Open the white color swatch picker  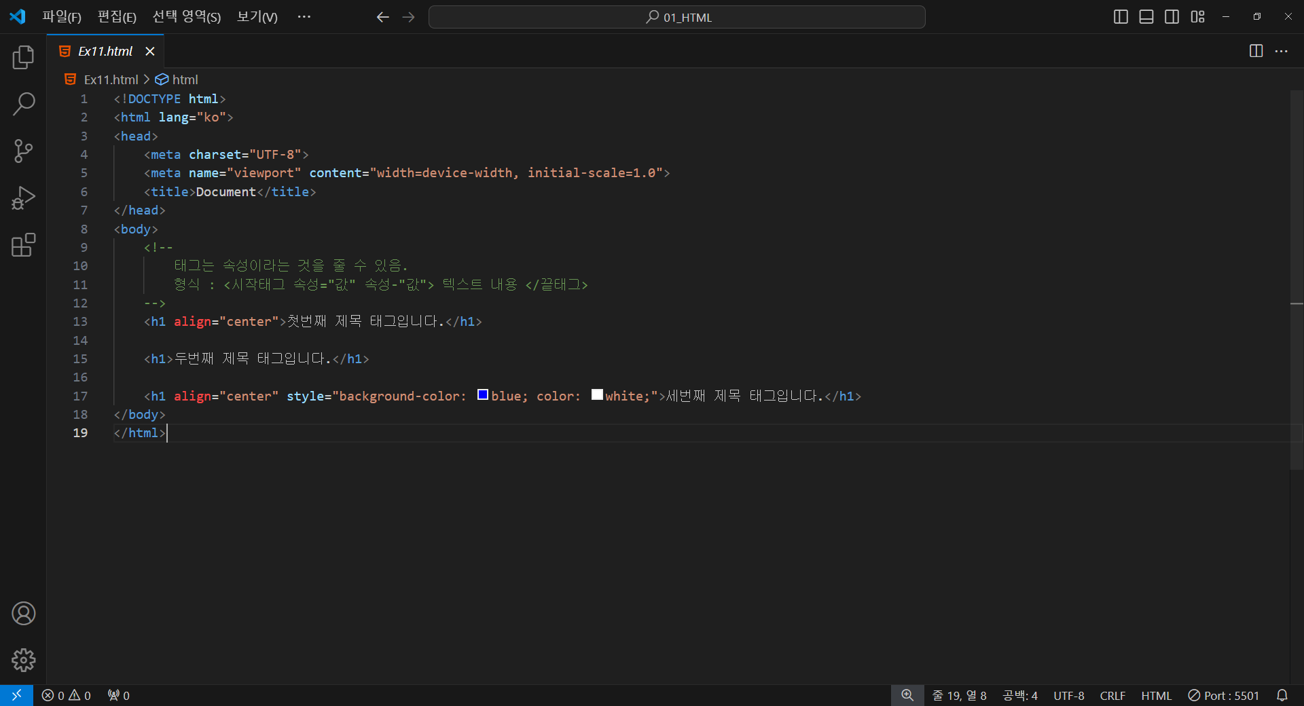(x=597, y=394)
